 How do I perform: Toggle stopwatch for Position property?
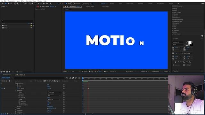[16, 107]
